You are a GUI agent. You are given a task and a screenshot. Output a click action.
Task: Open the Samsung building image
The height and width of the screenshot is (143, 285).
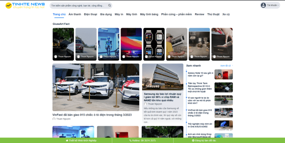(x=163, y=77)
